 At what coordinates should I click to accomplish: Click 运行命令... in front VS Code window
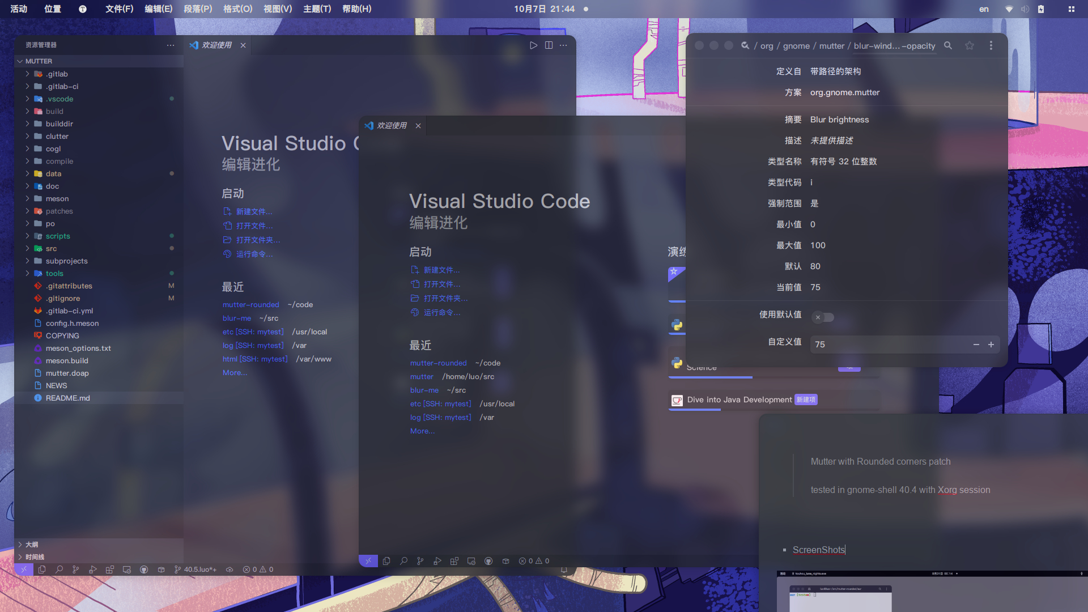435,312
